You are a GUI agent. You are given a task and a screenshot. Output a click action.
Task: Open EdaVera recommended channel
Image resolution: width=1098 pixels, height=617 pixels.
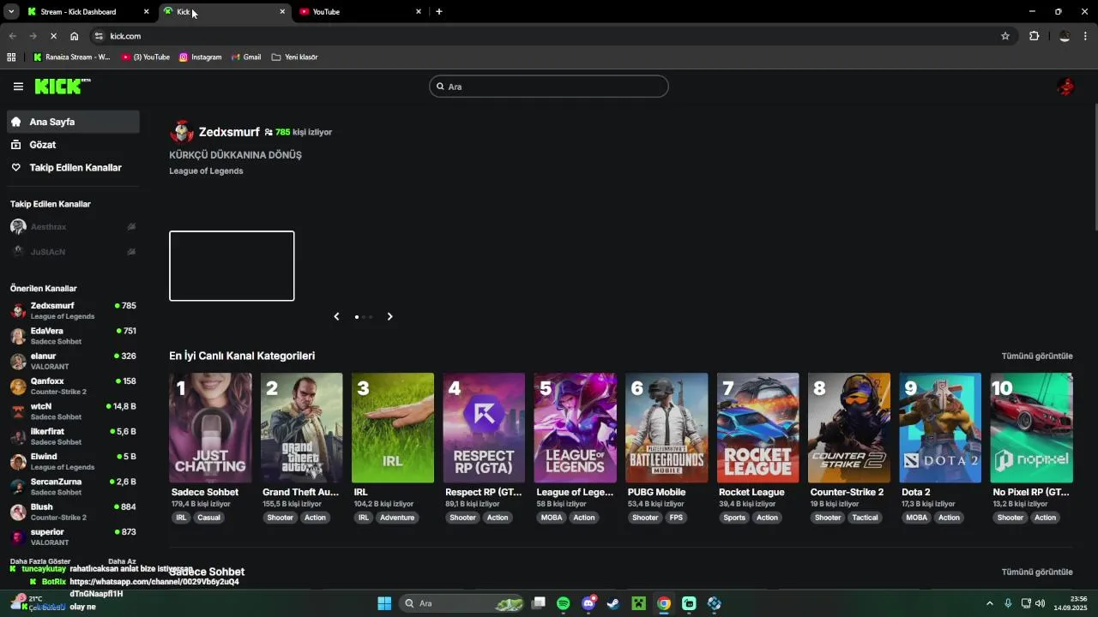click(x=73, y=336)
